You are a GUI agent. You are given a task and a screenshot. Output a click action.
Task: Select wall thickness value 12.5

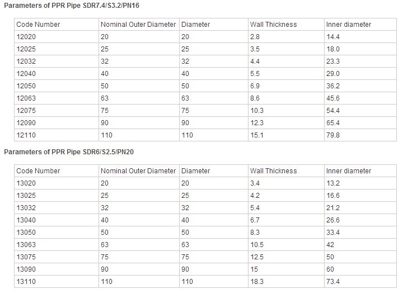pos(257,257)
